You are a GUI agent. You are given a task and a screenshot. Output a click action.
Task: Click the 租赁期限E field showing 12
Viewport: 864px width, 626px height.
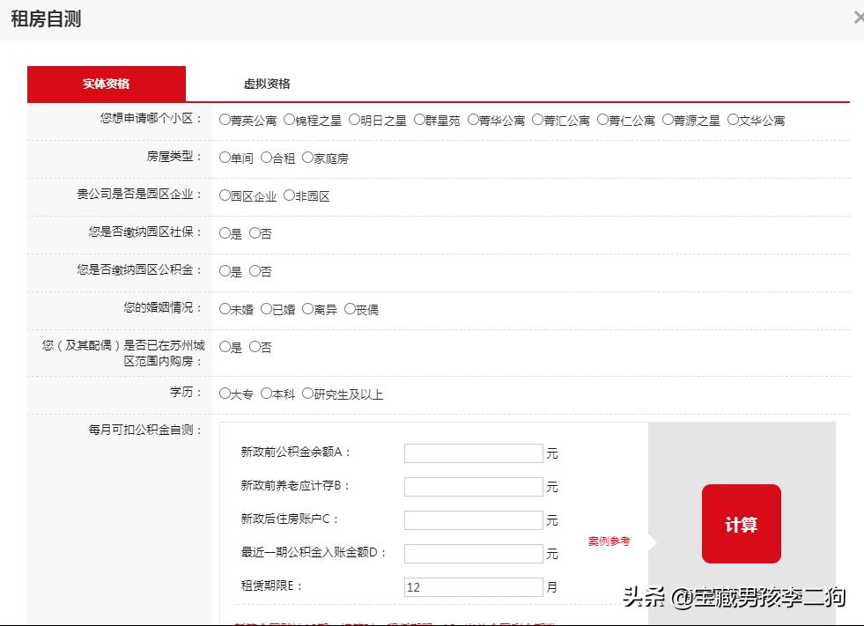coord(473,586)
